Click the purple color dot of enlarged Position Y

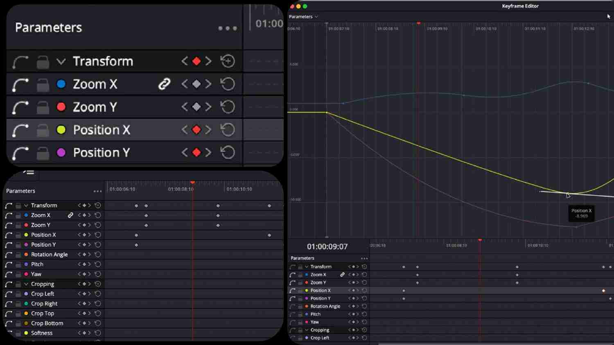click(61, 153)
